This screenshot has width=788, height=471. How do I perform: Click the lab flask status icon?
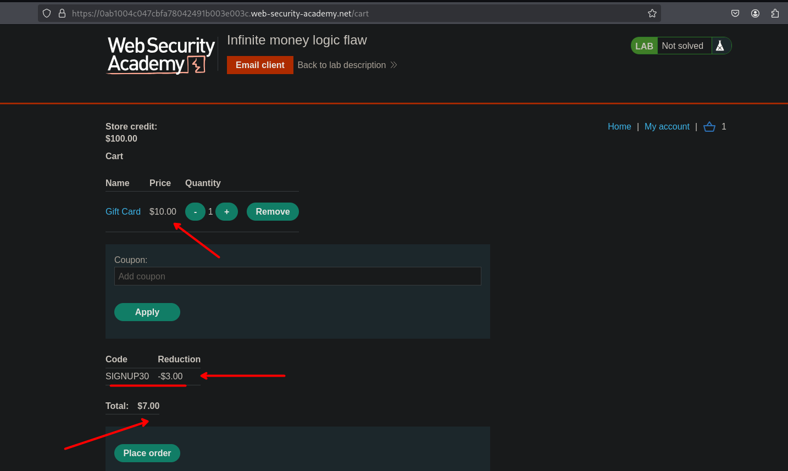click(x=720, y=46)
